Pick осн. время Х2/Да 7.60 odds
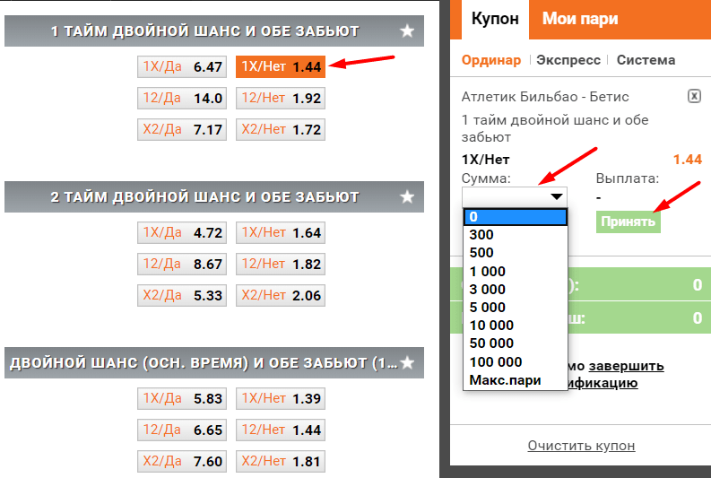Image resolution: width=711 pixels, height=478 pixels. point(182,462)
